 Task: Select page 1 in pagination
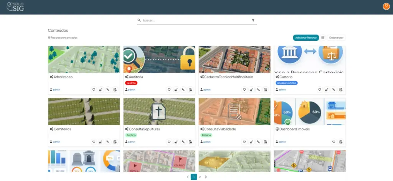tap(194, 177)
